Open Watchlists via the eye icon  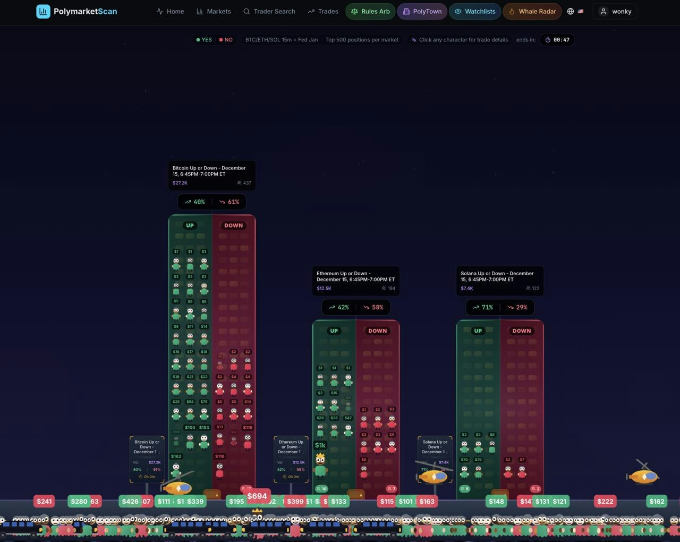click(x=457, y=11)
